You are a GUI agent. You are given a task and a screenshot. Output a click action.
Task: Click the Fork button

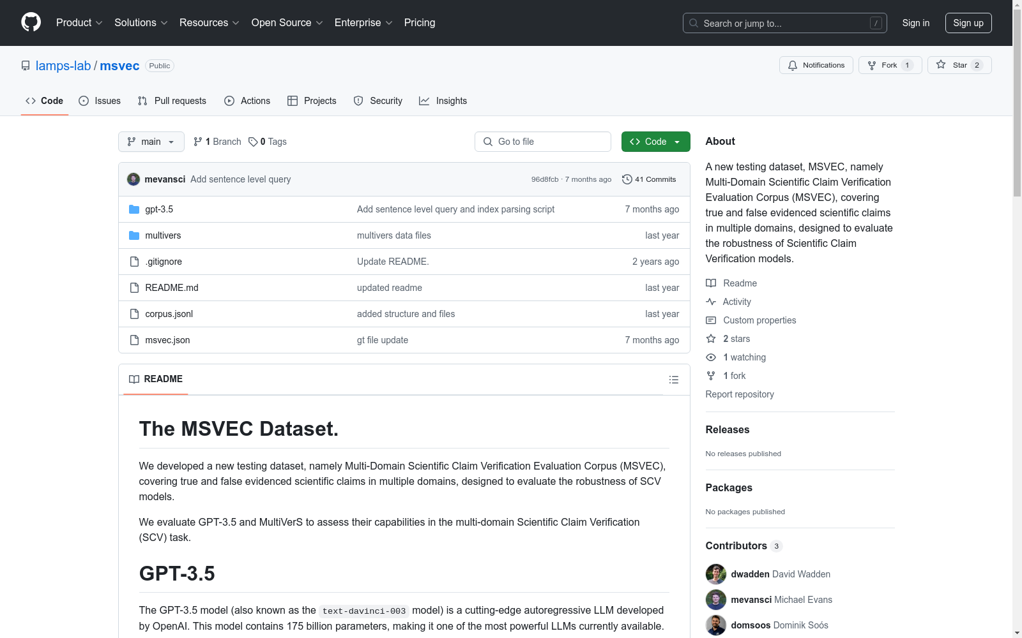890,65
